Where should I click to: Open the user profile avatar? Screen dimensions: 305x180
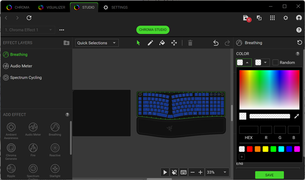pyautogui.click(x=299, y=18)
